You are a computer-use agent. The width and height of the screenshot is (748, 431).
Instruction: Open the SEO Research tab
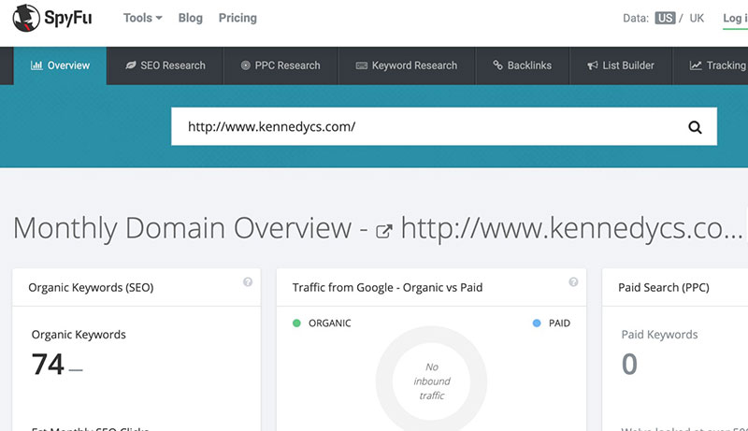(165, 65)
